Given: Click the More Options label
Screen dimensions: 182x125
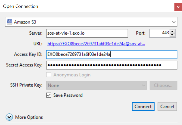Looking at the screenshot, I should (x=29, y=117).
